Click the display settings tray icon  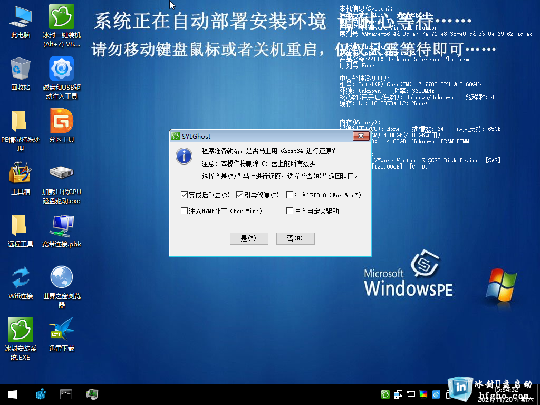click(x=410, y=394)
